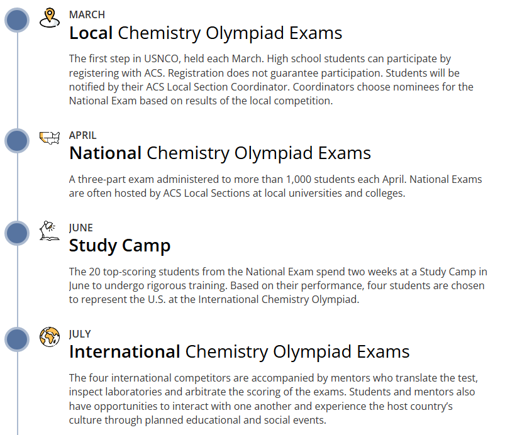Select the April timeline circle marker
The image size is (510, 435).
click(x=18, y=141)
